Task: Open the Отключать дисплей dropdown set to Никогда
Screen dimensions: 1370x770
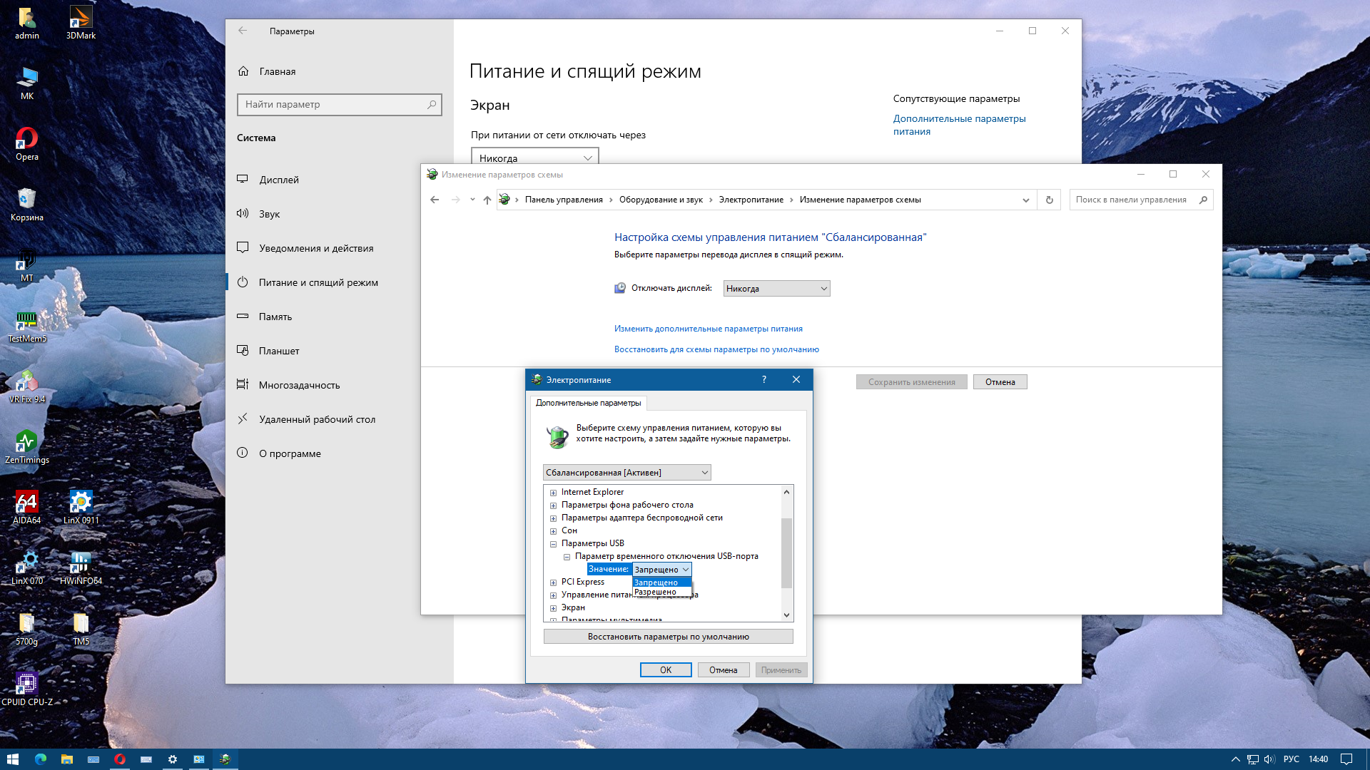Action: (776, 289)
